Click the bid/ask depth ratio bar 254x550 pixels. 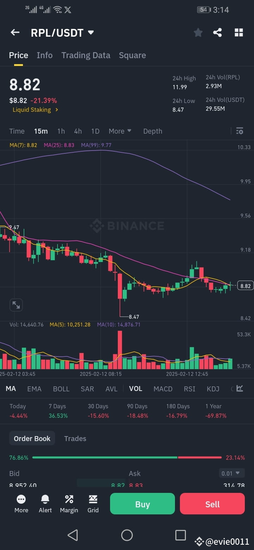pos(127,458)
